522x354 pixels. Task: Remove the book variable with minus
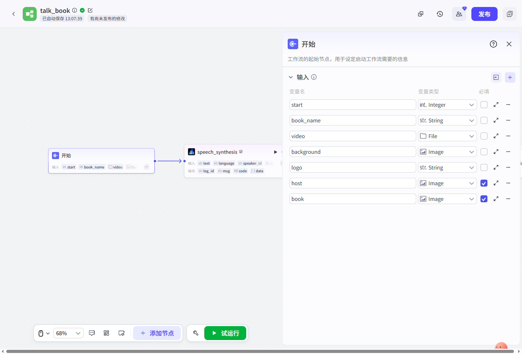pyautogui.click(x=508, y=199)
